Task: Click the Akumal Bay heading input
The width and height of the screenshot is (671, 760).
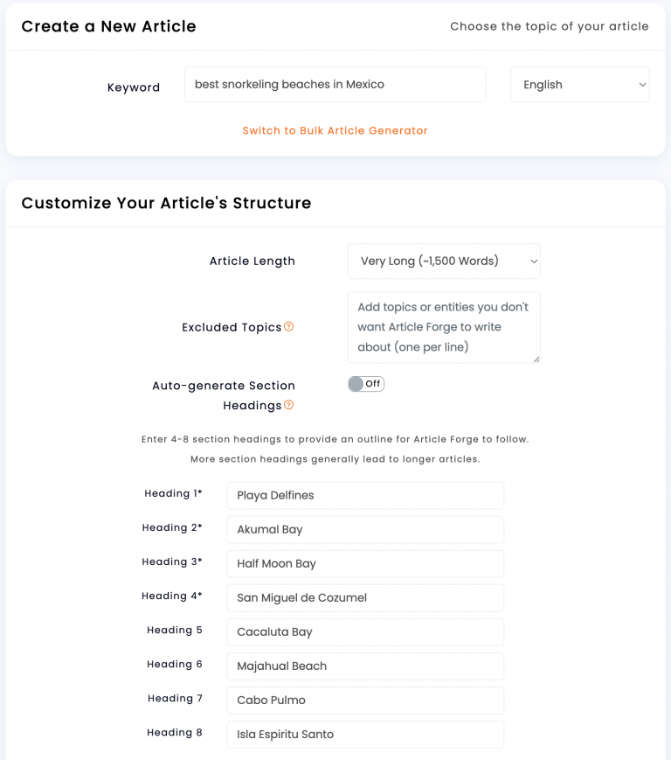Action: 364,529
